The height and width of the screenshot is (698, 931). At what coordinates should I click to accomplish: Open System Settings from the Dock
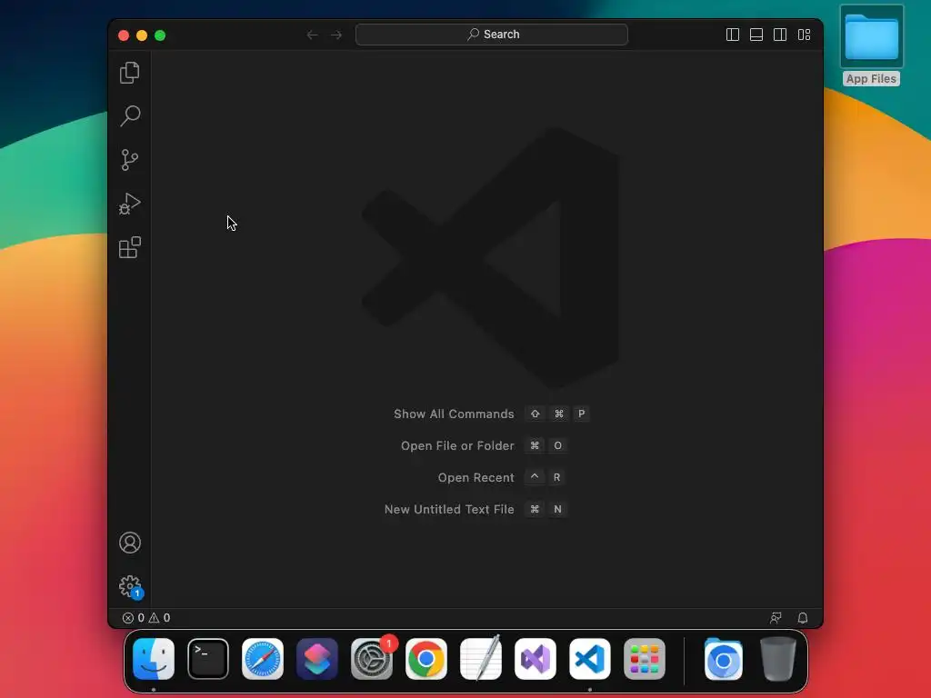372,659
